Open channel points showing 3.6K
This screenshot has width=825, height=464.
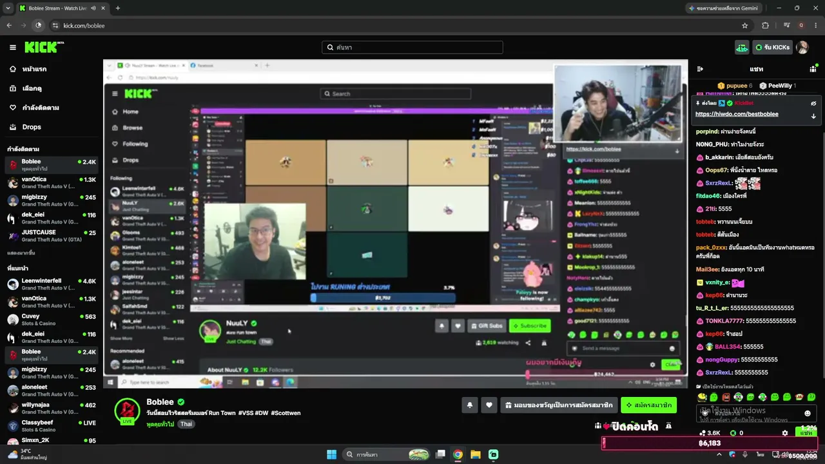710,433
